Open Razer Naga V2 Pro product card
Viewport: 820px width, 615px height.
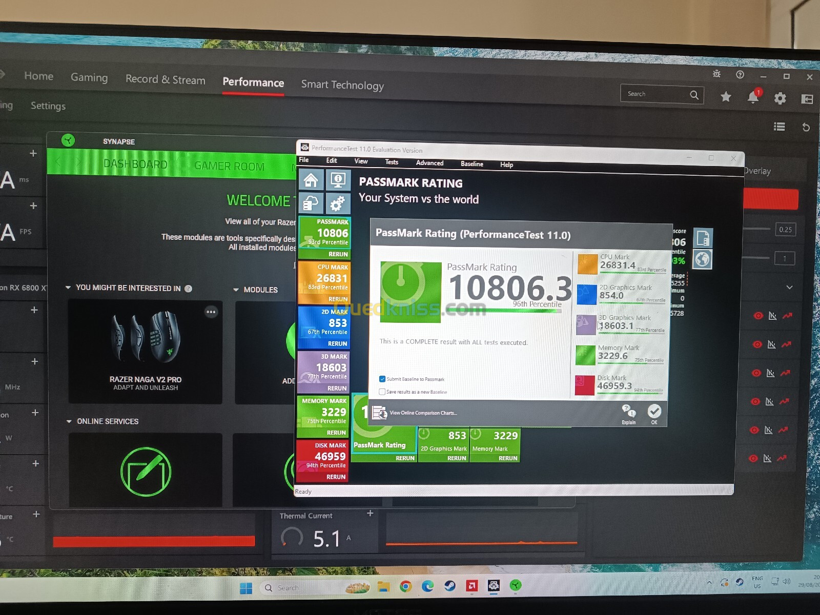pos(145,352)
